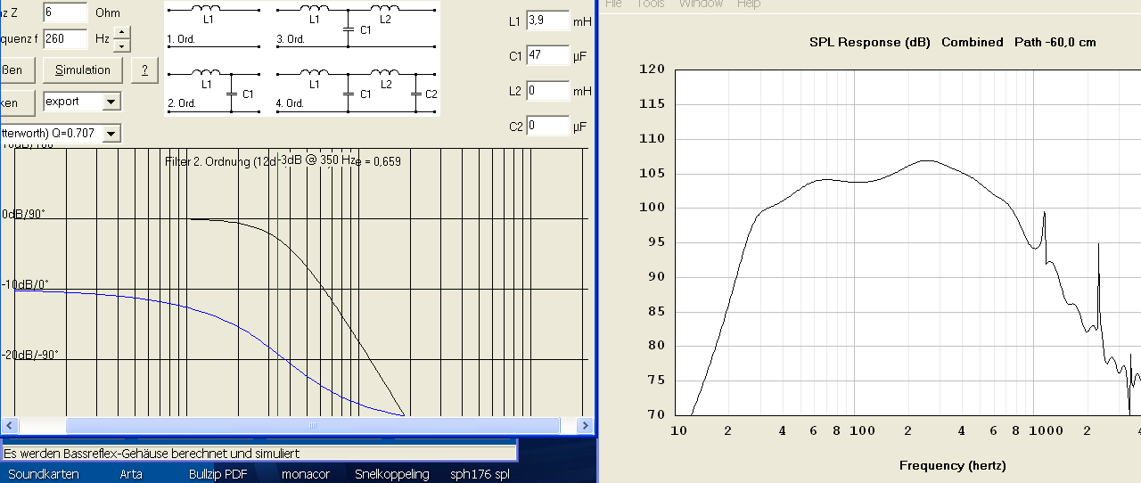Click the Simulation button
1141x483 pixels.
[x=83, y=70]
